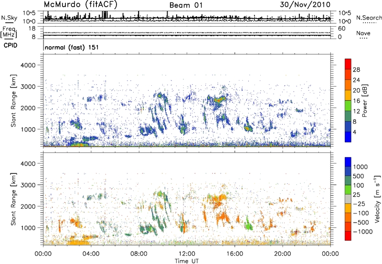The image size is (382, 264).
Task: Click the '-500' label on velocity scale
Action: point(361,223)
